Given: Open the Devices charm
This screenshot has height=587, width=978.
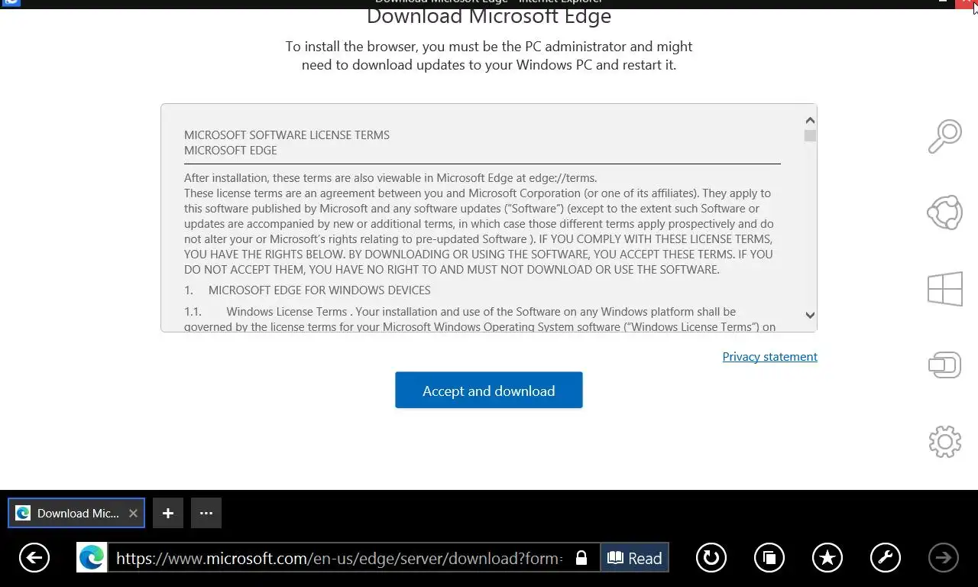Looking at the screenshot, I should 944,365.
